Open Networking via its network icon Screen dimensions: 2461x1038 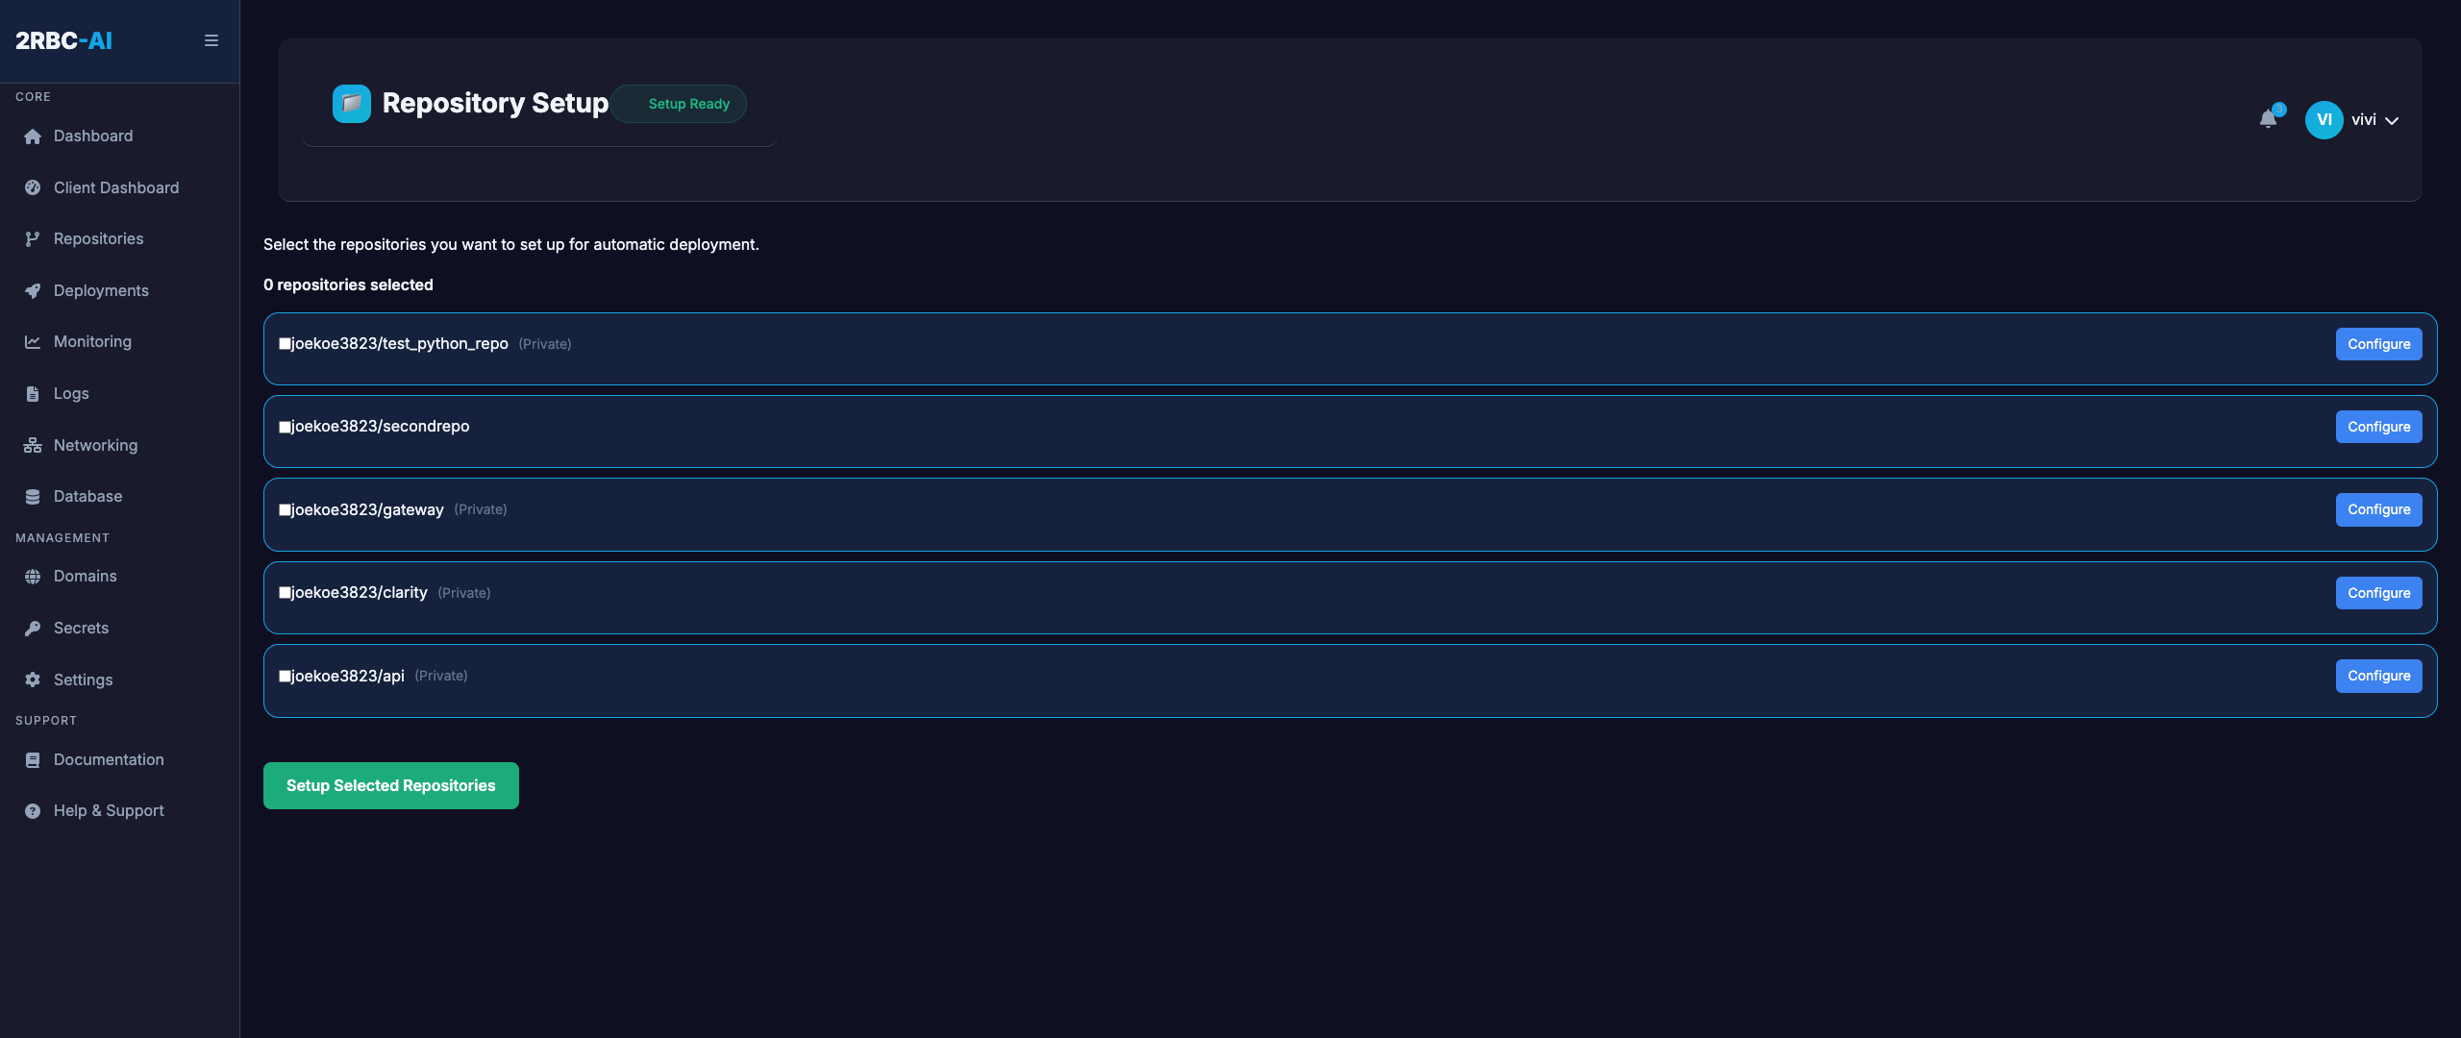32,445
